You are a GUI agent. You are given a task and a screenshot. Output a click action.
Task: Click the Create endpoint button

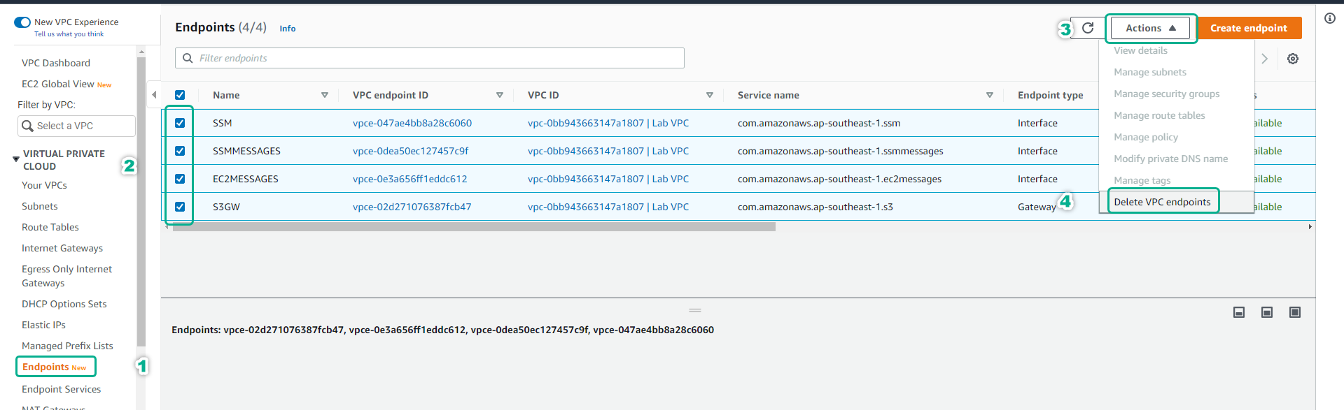[1249, 28]
